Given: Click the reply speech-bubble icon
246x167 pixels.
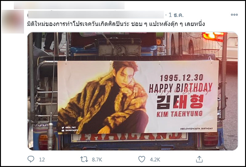Looking at the screenshot, I should [x=31, y=159].
